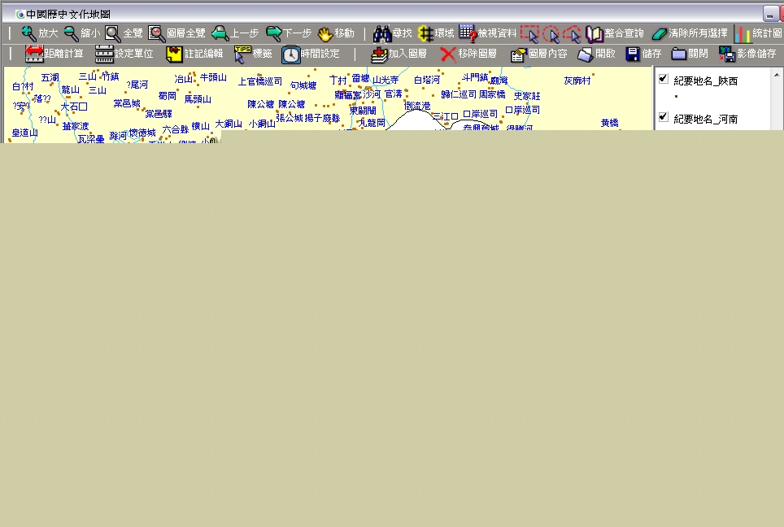Go back with 上一步 previous view
The height and width of the screenshot is (527, 784).
(220, 33)
